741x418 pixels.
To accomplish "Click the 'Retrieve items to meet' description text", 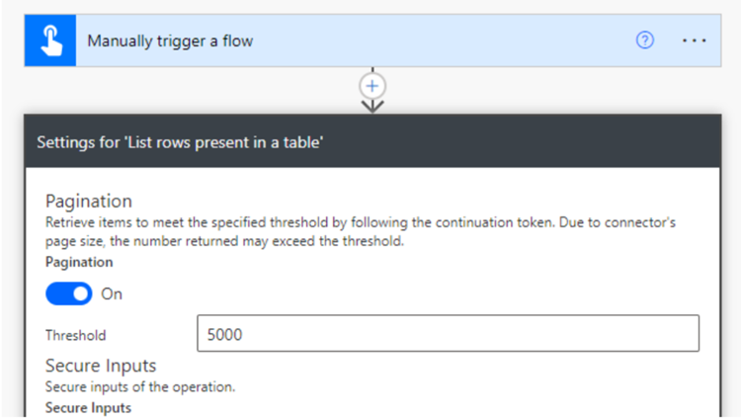I will pos(361,222).
